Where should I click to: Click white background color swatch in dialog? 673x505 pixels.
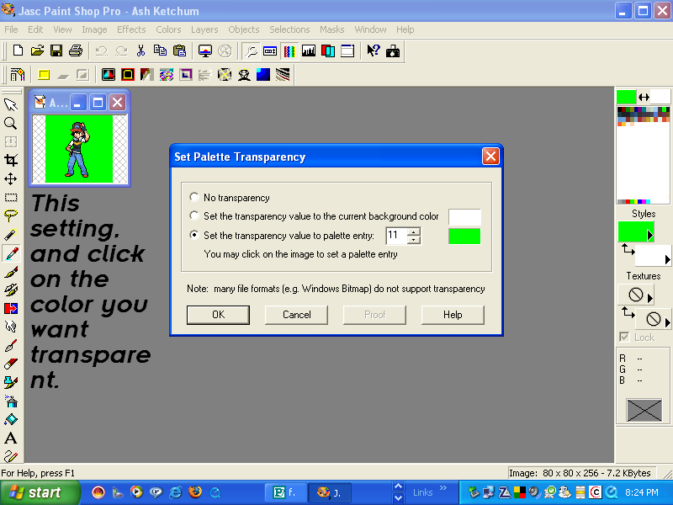[x=464, y=217]
